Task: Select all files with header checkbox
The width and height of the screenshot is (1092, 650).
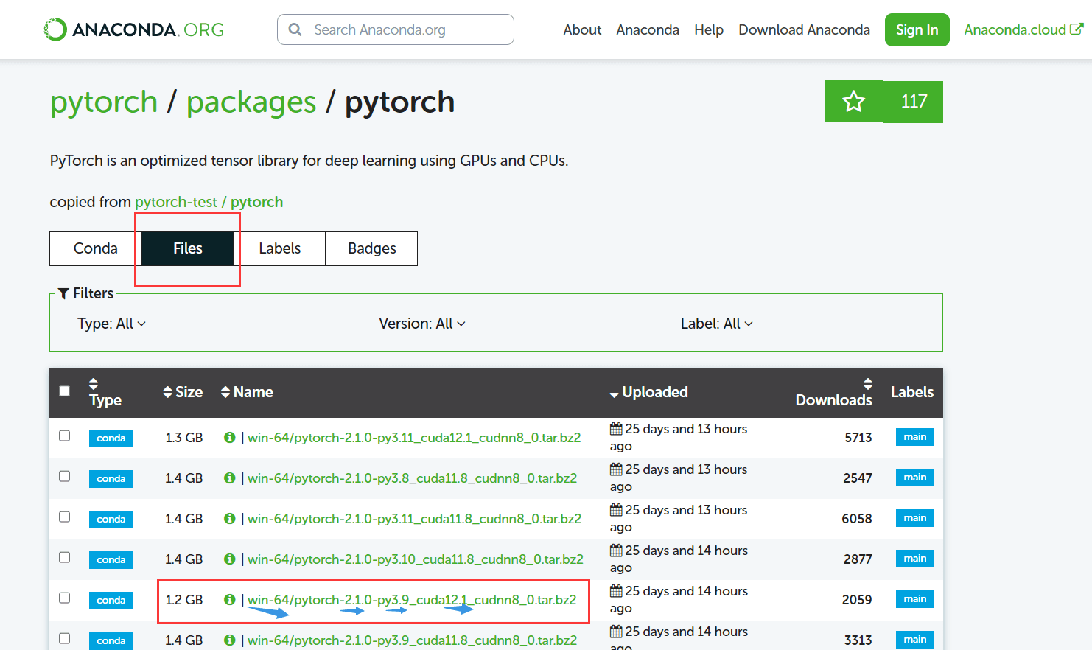Action: (x=65, y=391)
